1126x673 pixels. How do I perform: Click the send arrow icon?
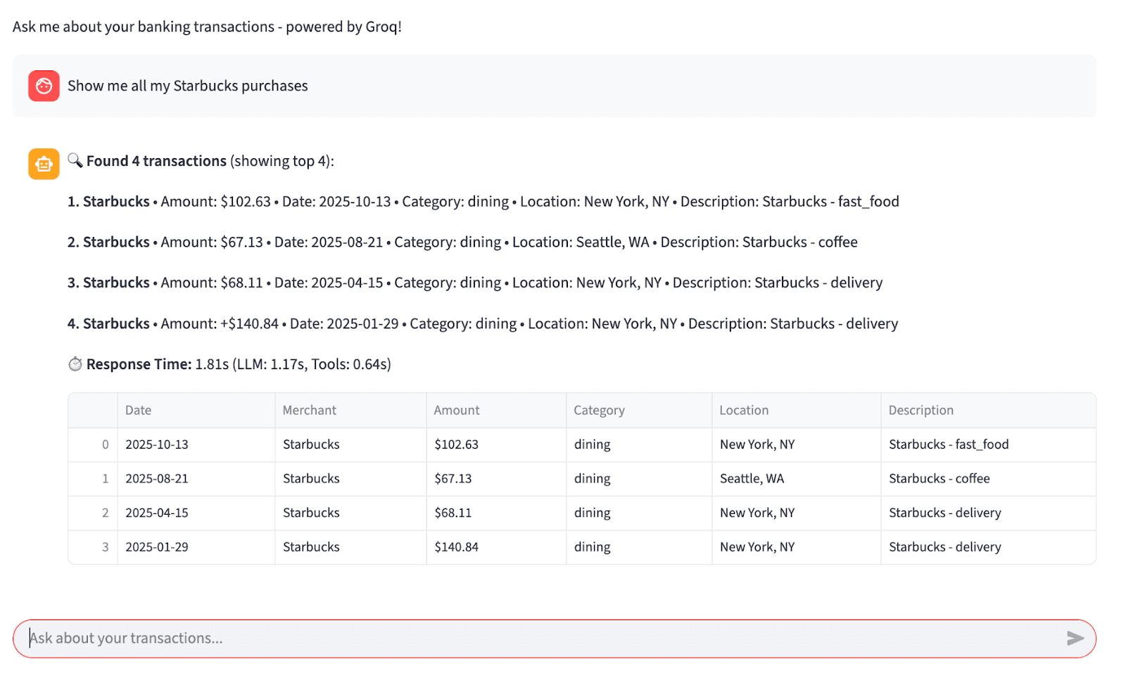coord(1075,638)
